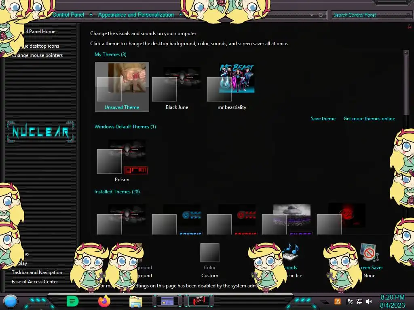Click the Installed Themes (28) heading
The image size is (414, 310).
pos(117,192)
